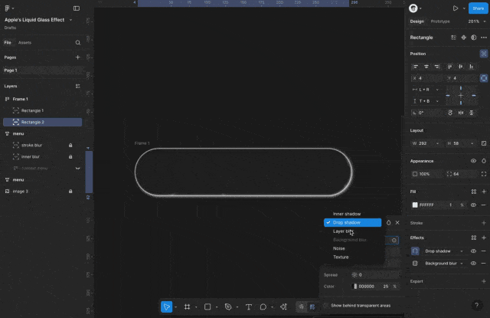Unlock the stroke blur layer

click(70, 145)
